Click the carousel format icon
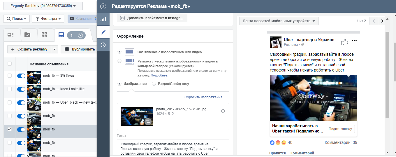 pos(129,61)
